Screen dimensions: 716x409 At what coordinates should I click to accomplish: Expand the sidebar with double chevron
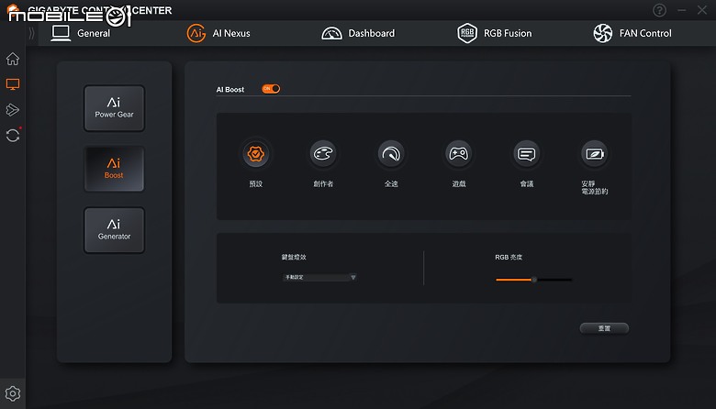(x=31, y=33)
